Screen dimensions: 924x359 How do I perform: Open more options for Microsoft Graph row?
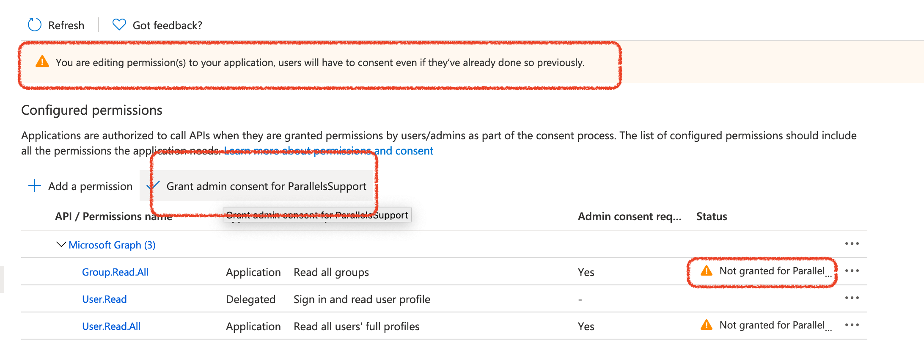852,244
